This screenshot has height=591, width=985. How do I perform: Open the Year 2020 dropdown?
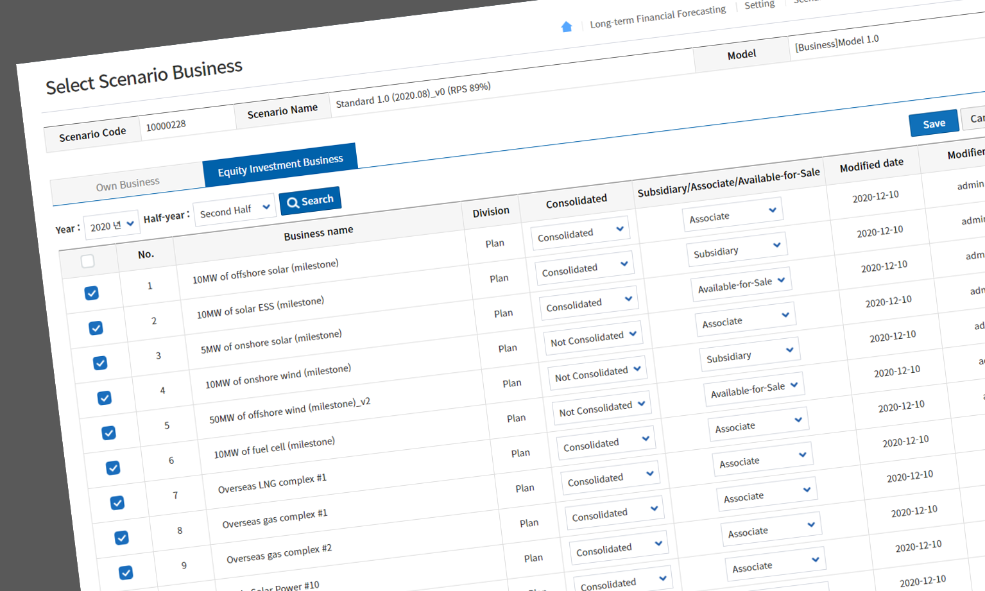click(112, 225)
